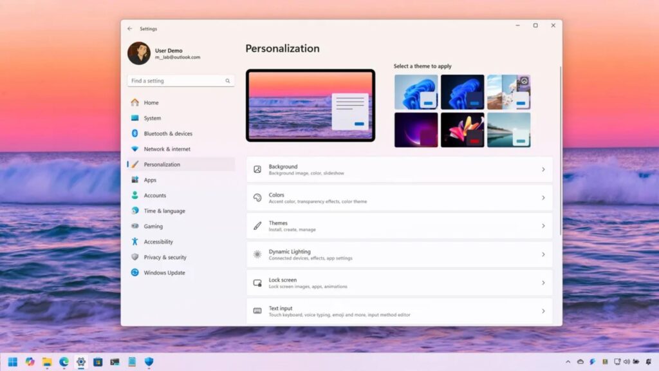Screen dimensions: 659x371
Task: Click the User Demo account profile
Action: click(x=165, y=53)
